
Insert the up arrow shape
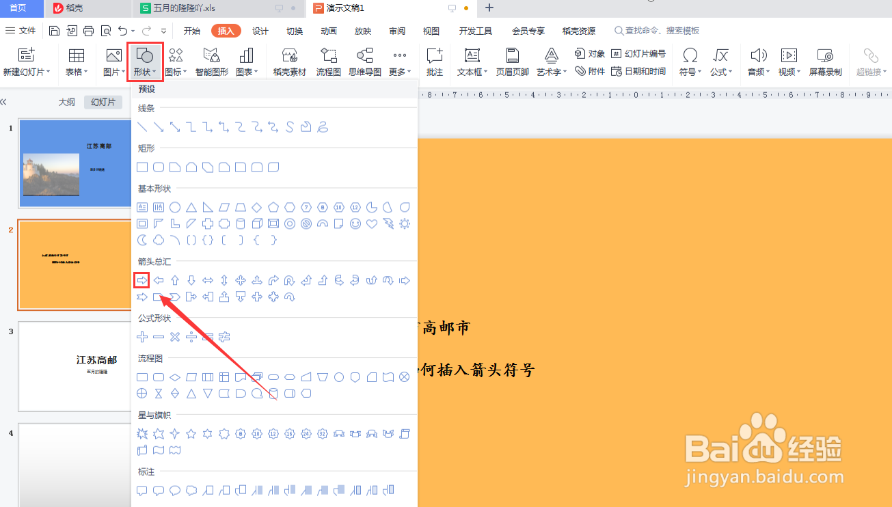[x=175, y=280]
